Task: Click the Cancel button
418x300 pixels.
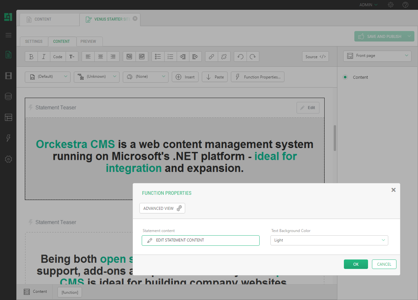Action: click(384, 264)
